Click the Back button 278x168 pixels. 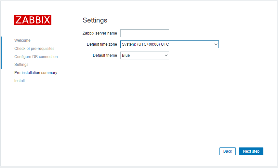[x=228, y=151]
